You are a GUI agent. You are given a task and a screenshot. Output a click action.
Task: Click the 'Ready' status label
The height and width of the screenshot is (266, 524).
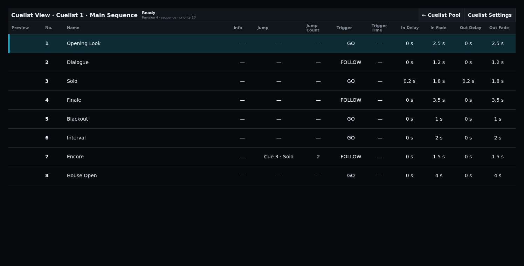pyautogui.click(x=149, y=13)
